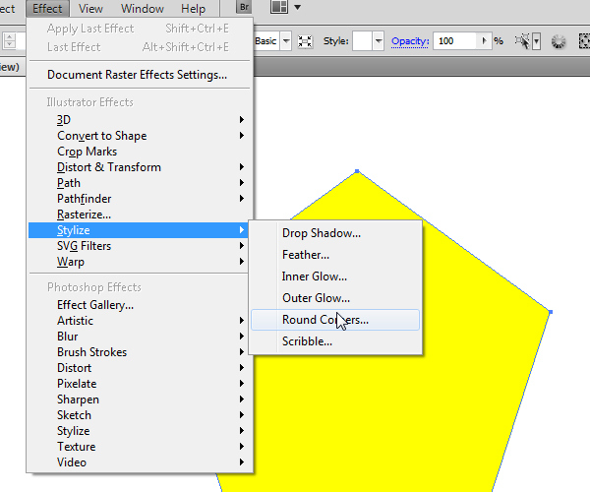Expand the Blur submenu
Screen dimensions: 590x492
pos(140,337)
